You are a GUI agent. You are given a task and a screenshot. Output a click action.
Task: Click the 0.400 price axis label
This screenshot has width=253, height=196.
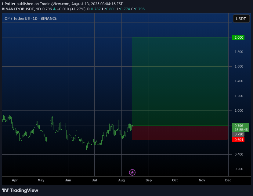239,154
